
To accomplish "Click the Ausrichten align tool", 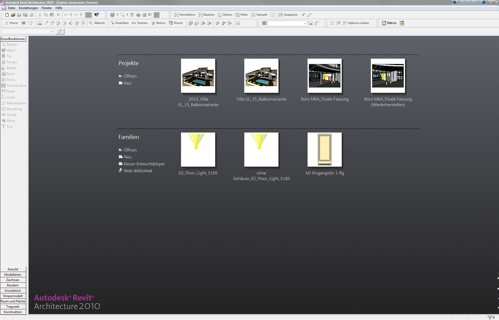I will pyautogui.click(x=119, y=23).
